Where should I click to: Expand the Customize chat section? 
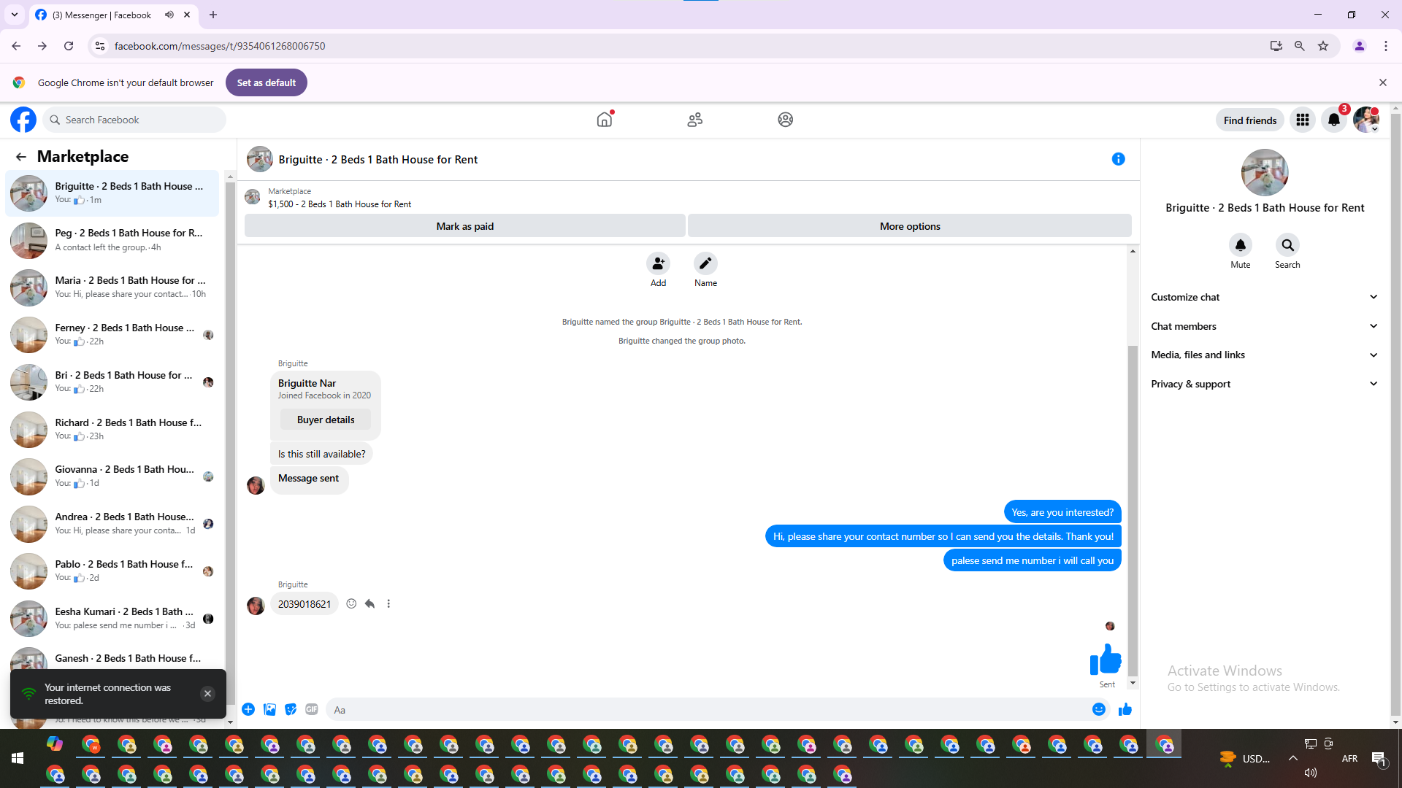click(x=1265, y=297)
